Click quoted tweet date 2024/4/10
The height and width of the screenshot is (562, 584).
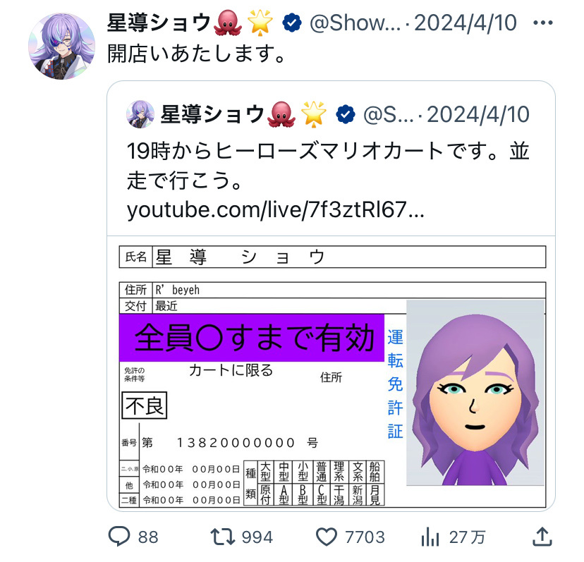click(x=478, y=114)
